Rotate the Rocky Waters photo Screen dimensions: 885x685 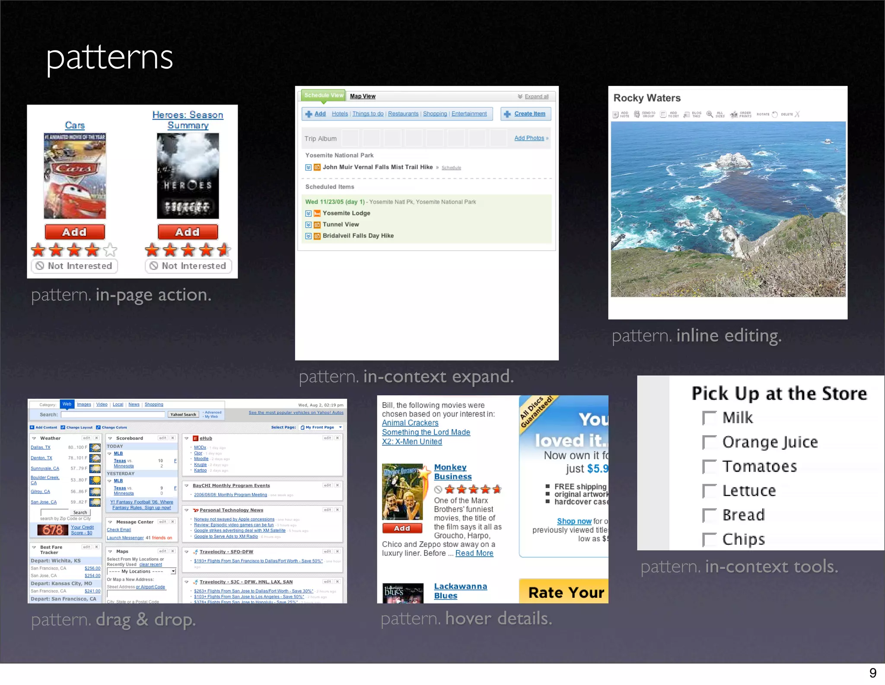pyautogui.click(x=774, y=114)
